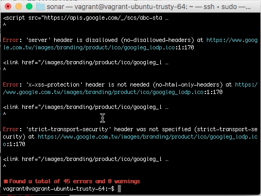Click ':1:170' position after the server header link
This screenshot has height=196, width=261.
pos(185,48)
